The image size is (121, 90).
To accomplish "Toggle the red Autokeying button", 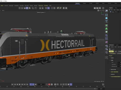I will [x=49, y=84].
